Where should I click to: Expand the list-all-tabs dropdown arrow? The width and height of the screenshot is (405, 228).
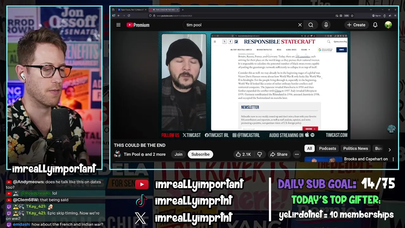coord(371,10)
